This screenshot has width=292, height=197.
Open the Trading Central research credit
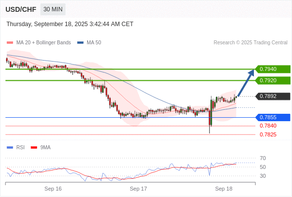(x=250, y=43)
